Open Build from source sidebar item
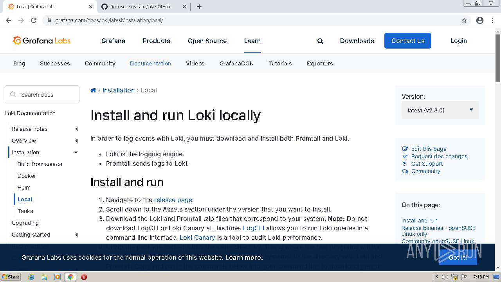 click(40, 164)
